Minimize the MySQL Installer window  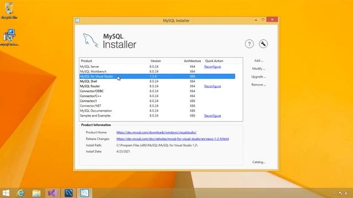click(x=256, y=20)
